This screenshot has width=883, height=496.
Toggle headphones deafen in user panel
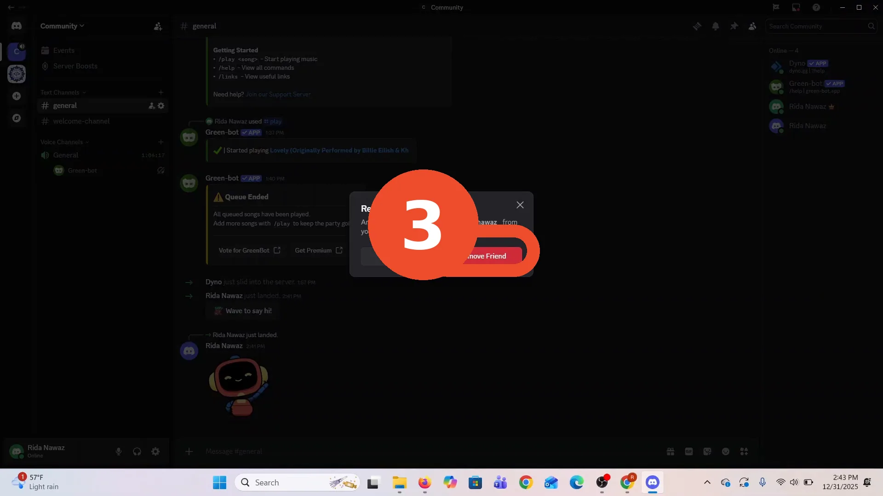coord(137,451)
